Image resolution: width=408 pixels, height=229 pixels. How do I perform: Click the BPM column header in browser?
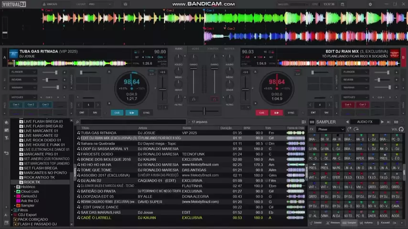(x=247, y=128)
